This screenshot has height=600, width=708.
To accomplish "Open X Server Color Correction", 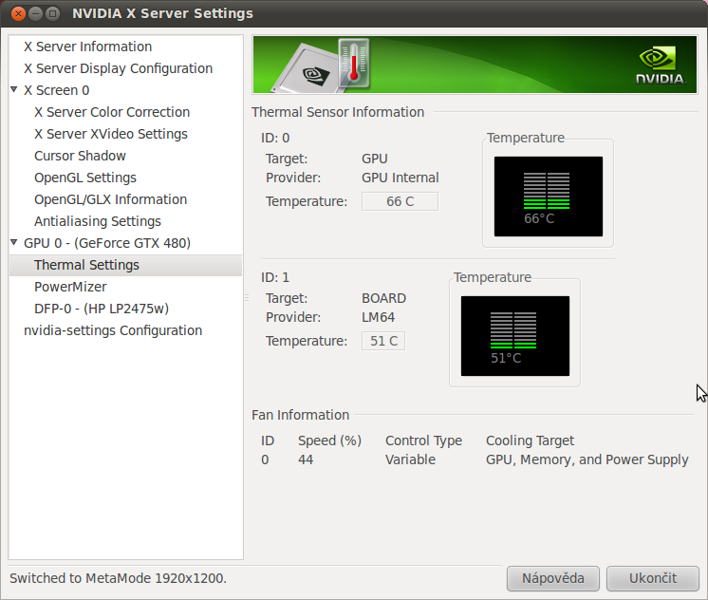I will 112,112.
